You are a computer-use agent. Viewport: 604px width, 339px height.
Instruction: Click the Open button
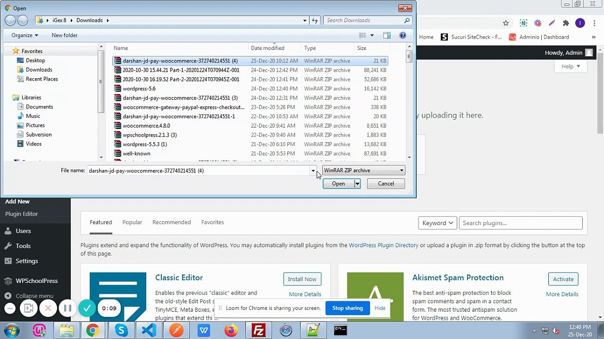coord(338,184)
